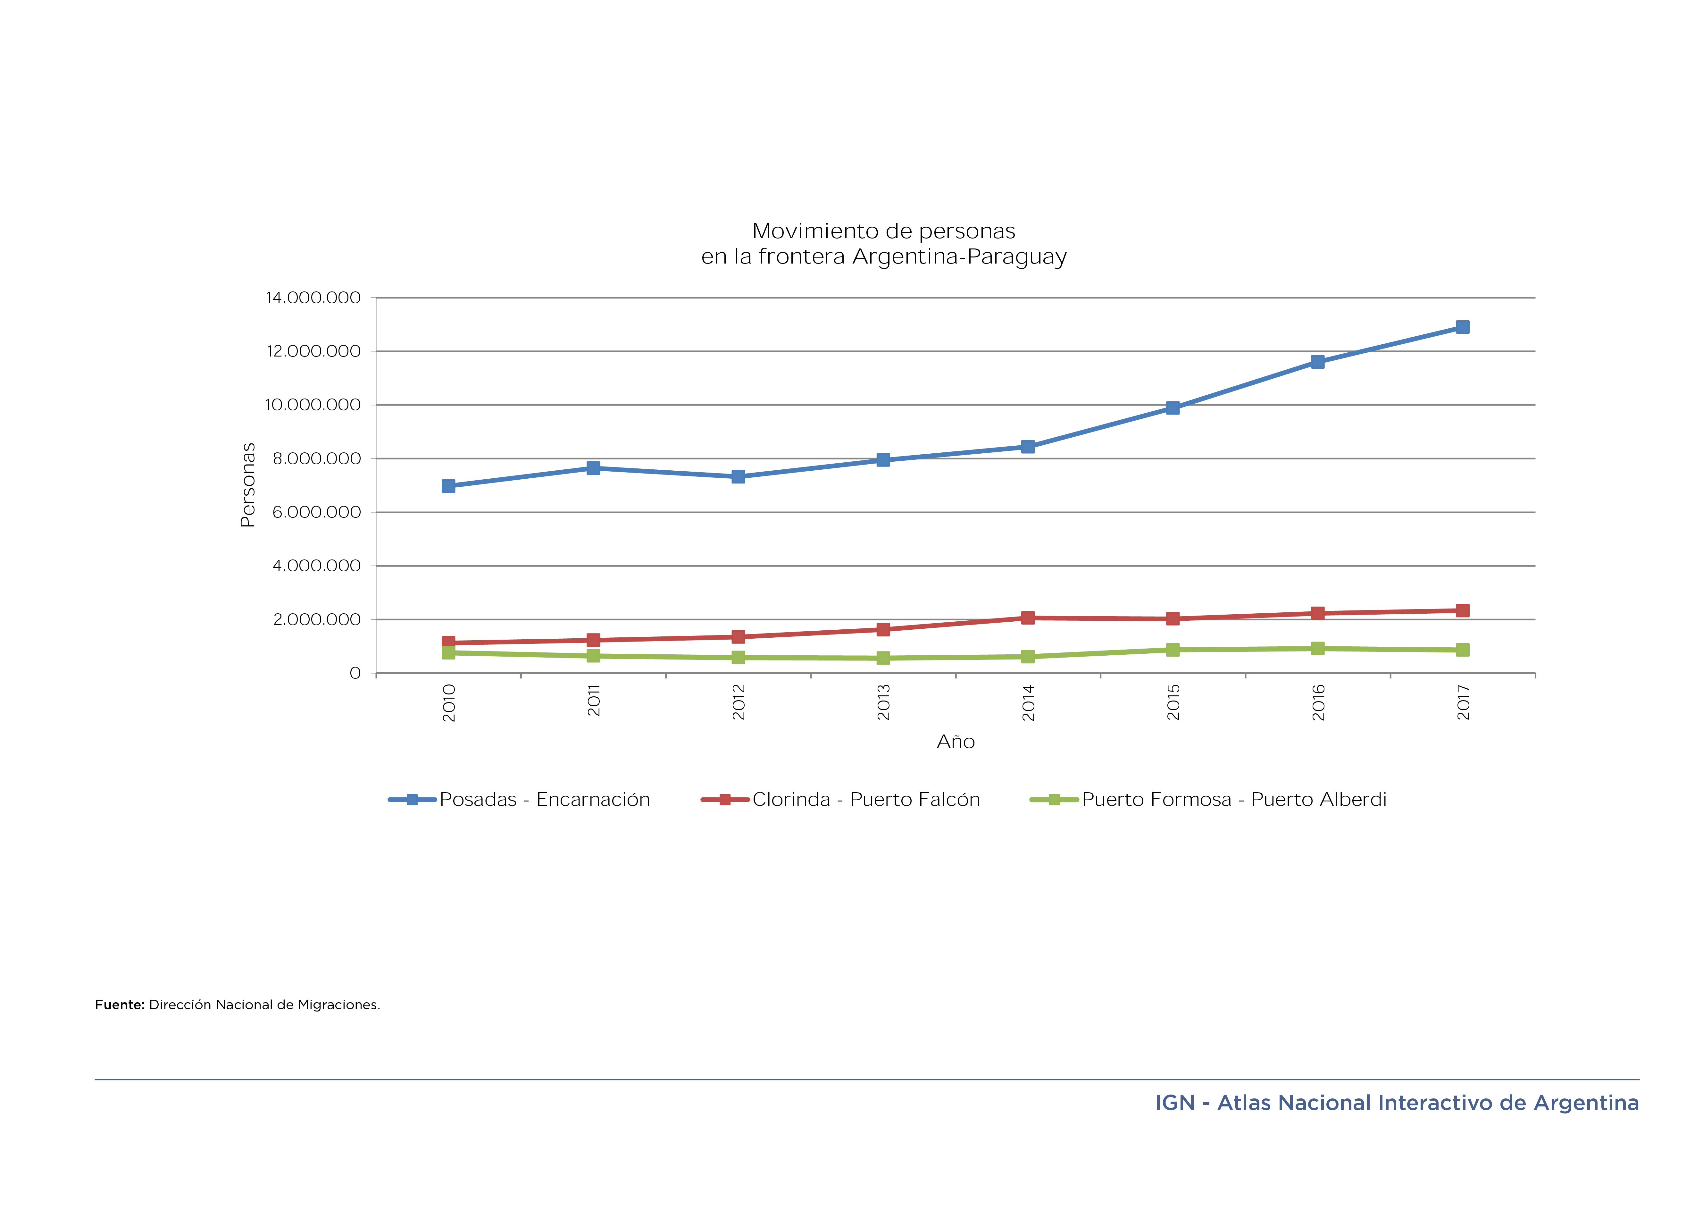1703x1218 pixels.
Task: Click the green Puerto Formosa point for 2014
Action: click(x=1028, y=656)
